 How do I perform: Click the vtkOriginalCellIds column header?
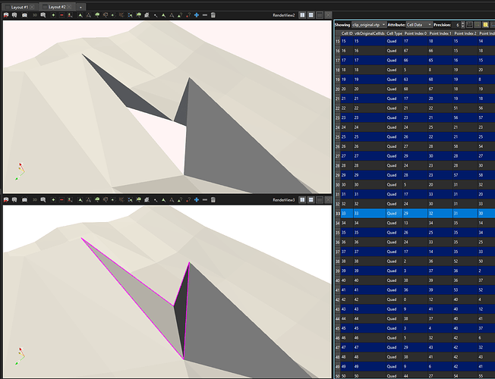(x=366, y=33)
